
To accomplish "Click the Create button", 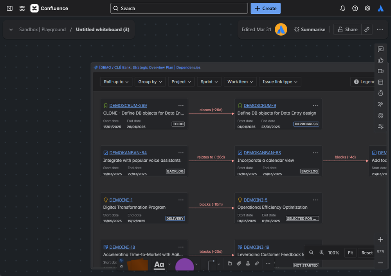I will point(266,9).
